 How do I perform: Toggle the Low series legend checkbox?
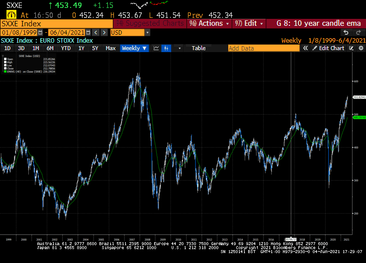click(5, 66)
